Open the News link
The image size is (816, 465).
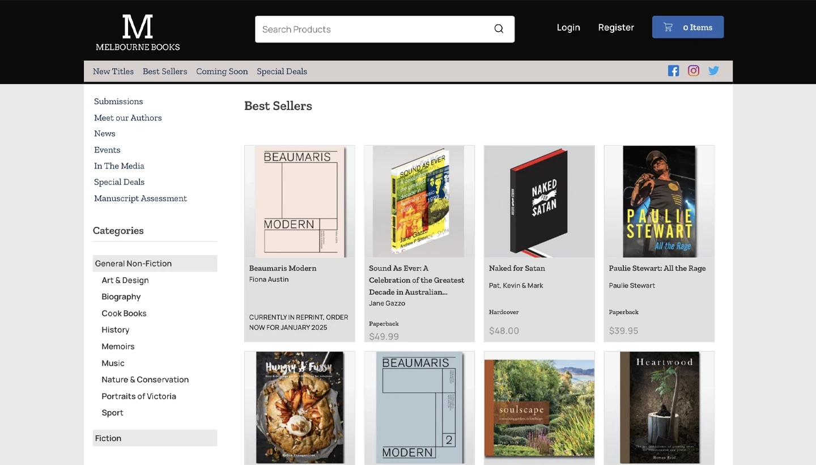pyautogui.click(x=105, y=134)
